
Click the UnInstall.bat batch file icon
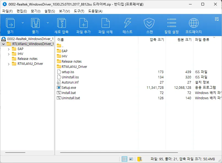[x=59, y=98]
